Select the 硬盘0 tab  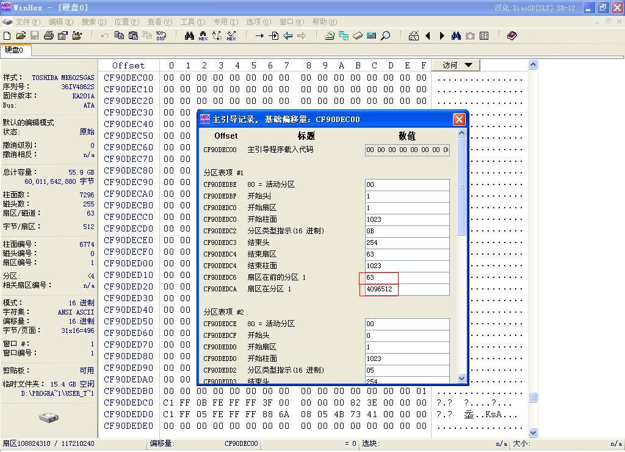15,50
